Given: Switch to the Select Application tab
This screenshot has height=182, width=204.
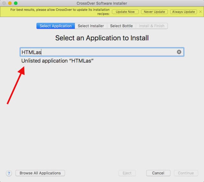Looking at the screenshot, I should 55,26.
